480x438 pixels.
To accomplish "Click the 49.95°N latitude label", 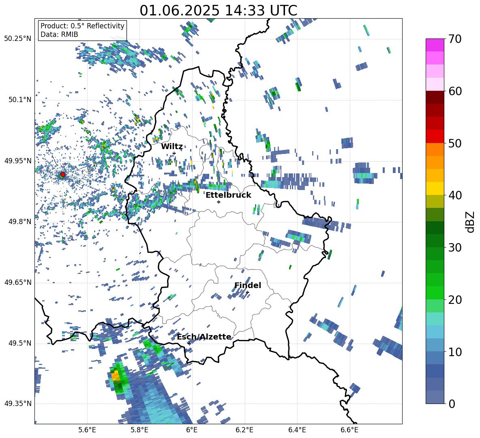I will (18, 160).
